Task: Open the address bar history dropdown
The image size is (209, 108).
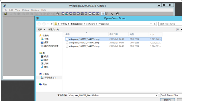Action: 151,24
